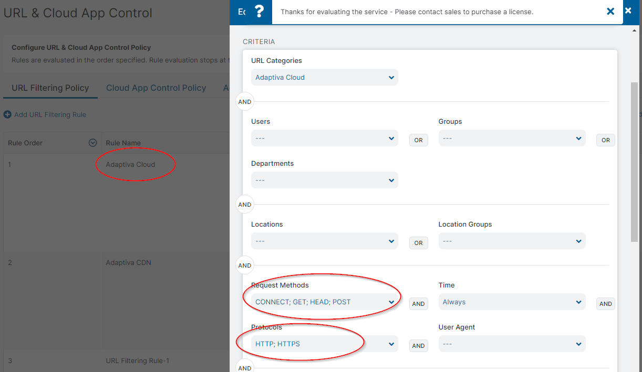Click the Rule Name column header
This screenshot has height=372, width=642.
point(123,143)
